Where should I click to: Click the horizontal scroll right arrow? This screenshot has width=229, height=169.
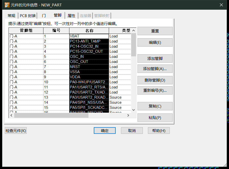click(128, 115)
